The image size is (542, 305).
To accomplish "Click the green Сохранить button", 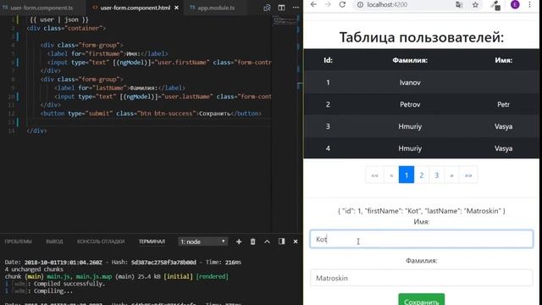I will (422, 299).
